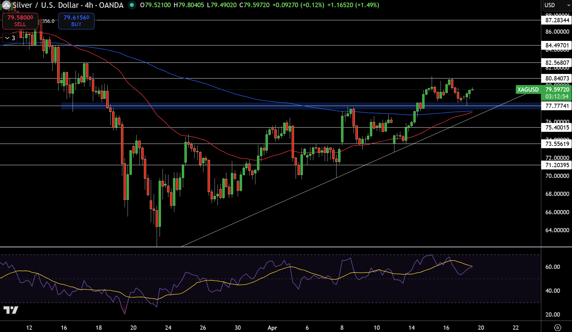The width and height of the screenshot is (572, 332).
Task: Click the 24 date label on time axis
Action: pos(168,328)
